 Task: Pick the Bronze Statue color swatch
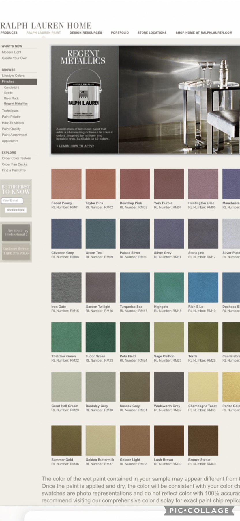point(203,441)
